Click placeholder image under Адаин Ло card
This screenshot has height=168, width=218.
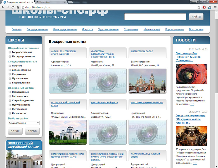(x=68, y=81)
